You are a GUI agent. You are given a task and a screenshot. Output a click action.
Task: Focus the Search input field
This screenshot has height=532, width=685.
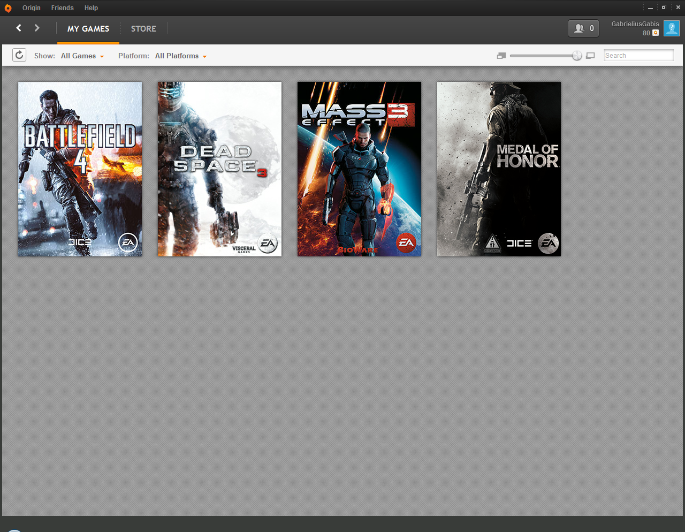639,55
